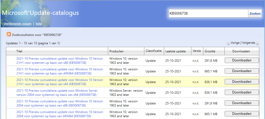The height and width of the screenshot is (119, 265).
Task: Sort results by Grootte column header
Action: [210, 51]
